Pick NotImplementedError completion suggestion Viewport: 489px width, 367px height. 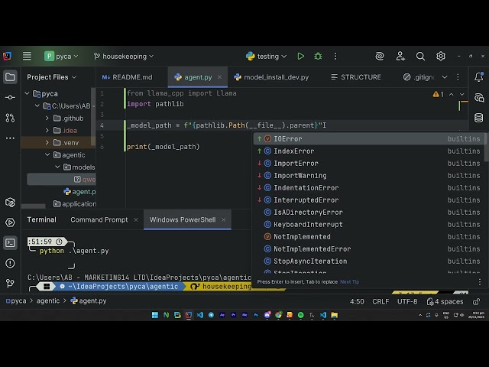coord(368,248)
